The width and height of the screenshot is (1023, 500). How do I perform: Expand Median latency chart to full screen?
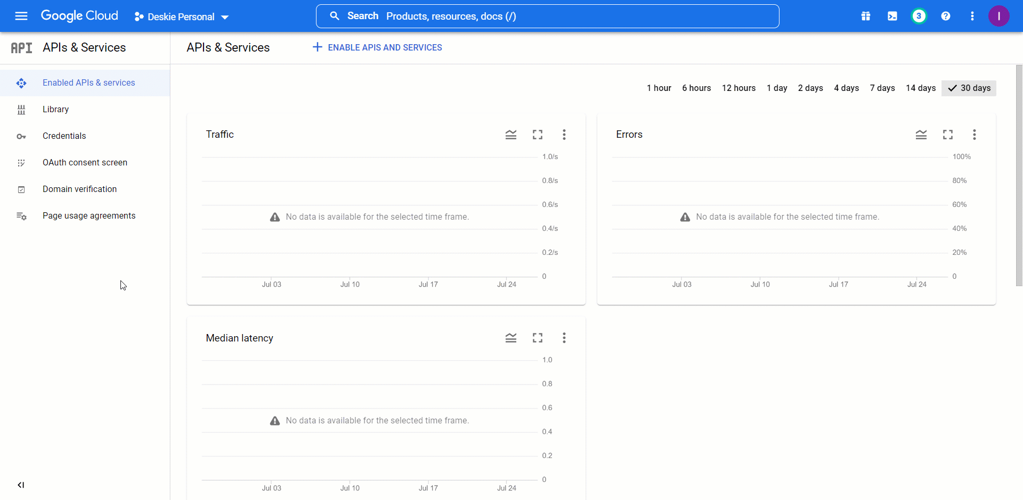[x=538, y=338]
